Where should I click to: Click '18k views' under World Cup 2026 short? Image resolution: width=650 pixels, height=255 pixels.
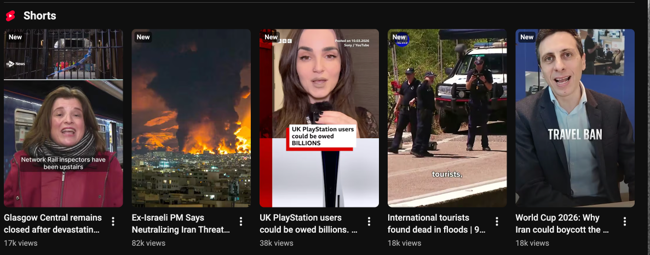pos(532,243)
